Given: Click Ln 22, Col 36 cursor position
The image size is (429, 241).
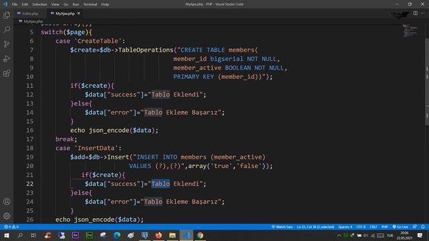Looking at the screenshot, I should pos(316,227).
